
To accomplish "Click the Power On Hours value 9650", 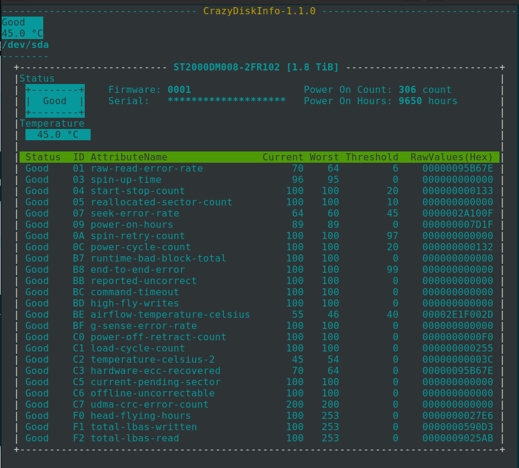I will [410, 101].
